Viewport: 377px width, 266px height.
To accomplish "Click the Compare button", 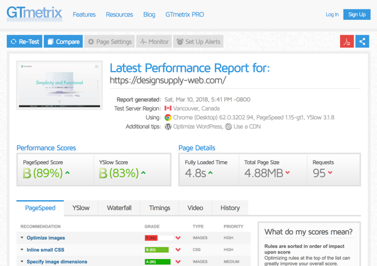I will [x=63, y=41].
